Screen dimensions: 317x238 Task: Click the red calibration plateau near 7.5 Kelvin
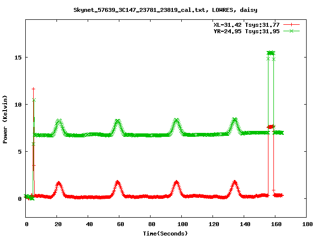click(x=271, y=127)
